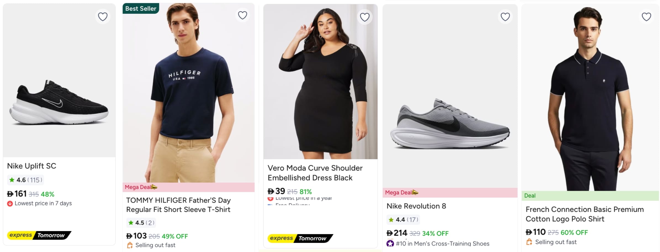The image size is (660, 252).
Task: Click #10 in Men's Cross-Training Shoes ranking
Action: click(x=442, y=243)
